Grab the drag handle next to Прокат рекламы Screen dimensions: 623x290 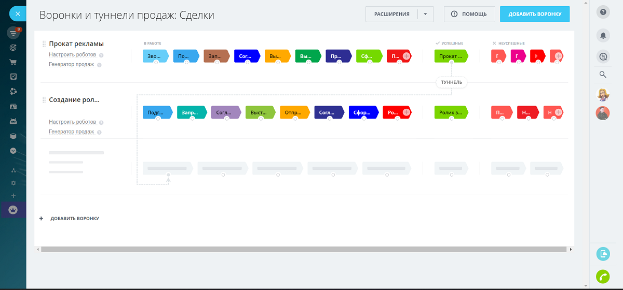pos(44,44)
